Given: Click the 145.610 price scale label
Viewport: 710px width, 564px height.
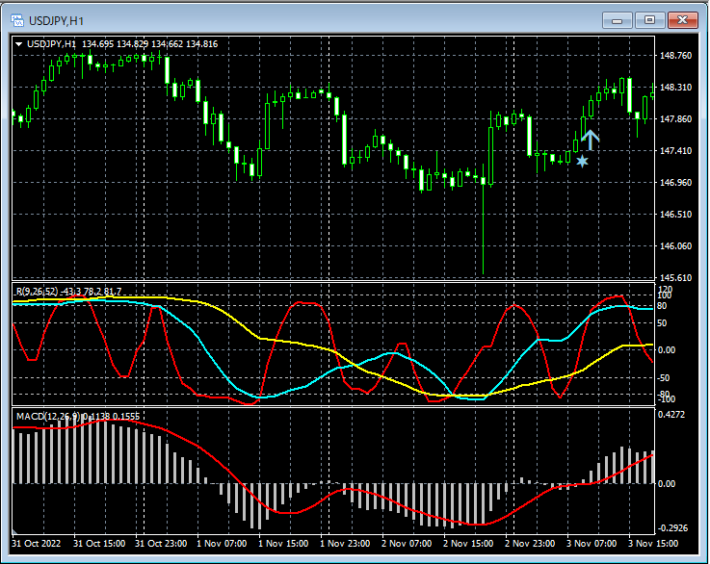Looking at the screenshot, I should point(673,278).
